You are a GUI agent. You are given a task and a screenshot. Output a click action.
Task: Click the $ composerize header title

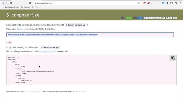(x=23, y=15)
